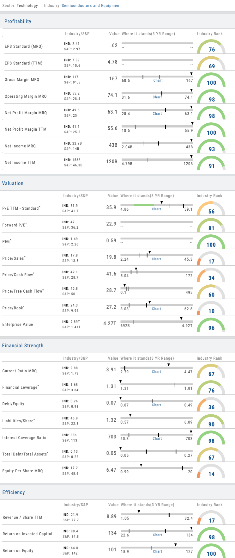Click the EPS Standard (MRQ) rank gauge
This screenshot has height=558, width=235.
(211, 47)
